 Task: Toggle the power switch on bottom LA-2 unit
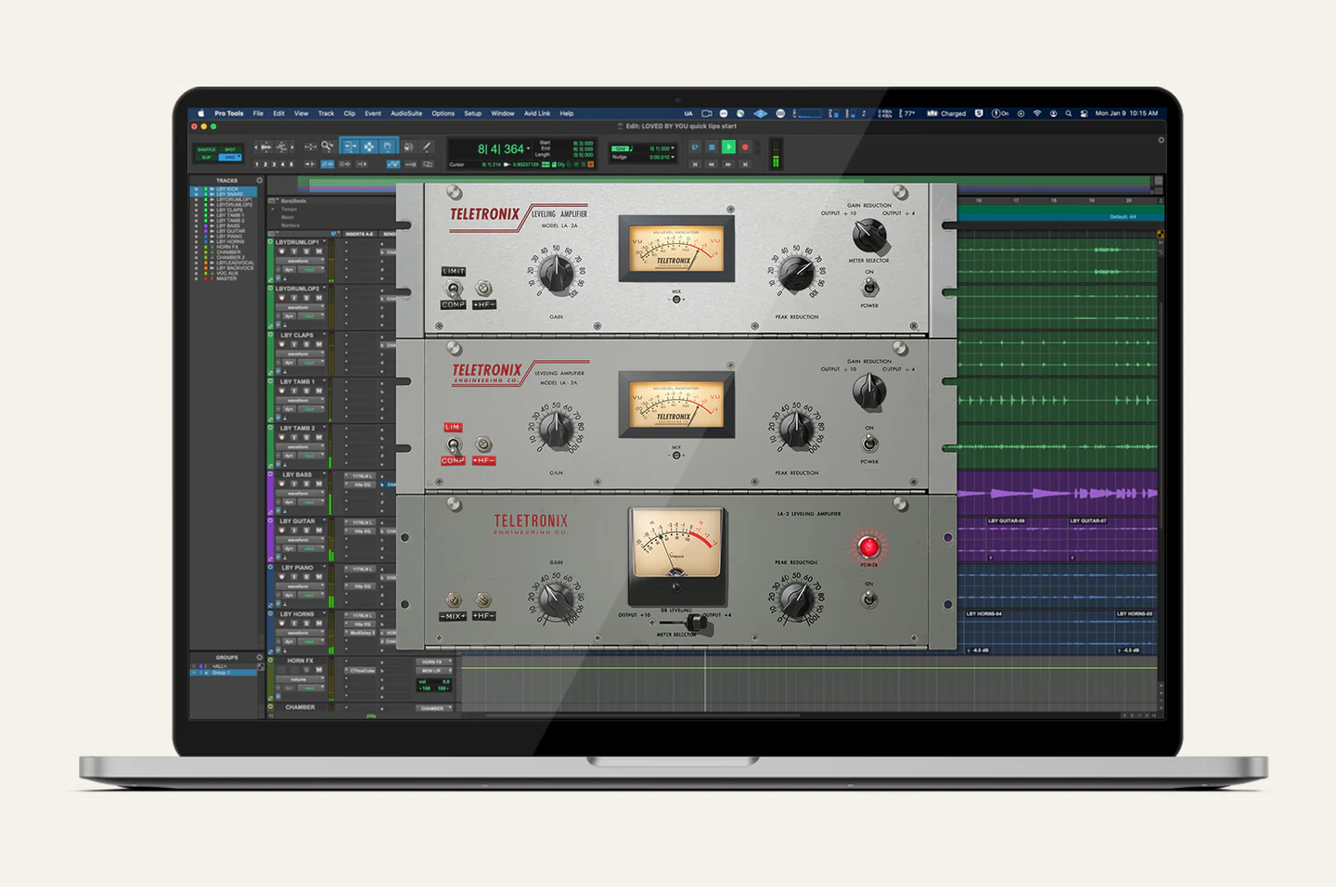pyautogui.click(x=869, y=598)
